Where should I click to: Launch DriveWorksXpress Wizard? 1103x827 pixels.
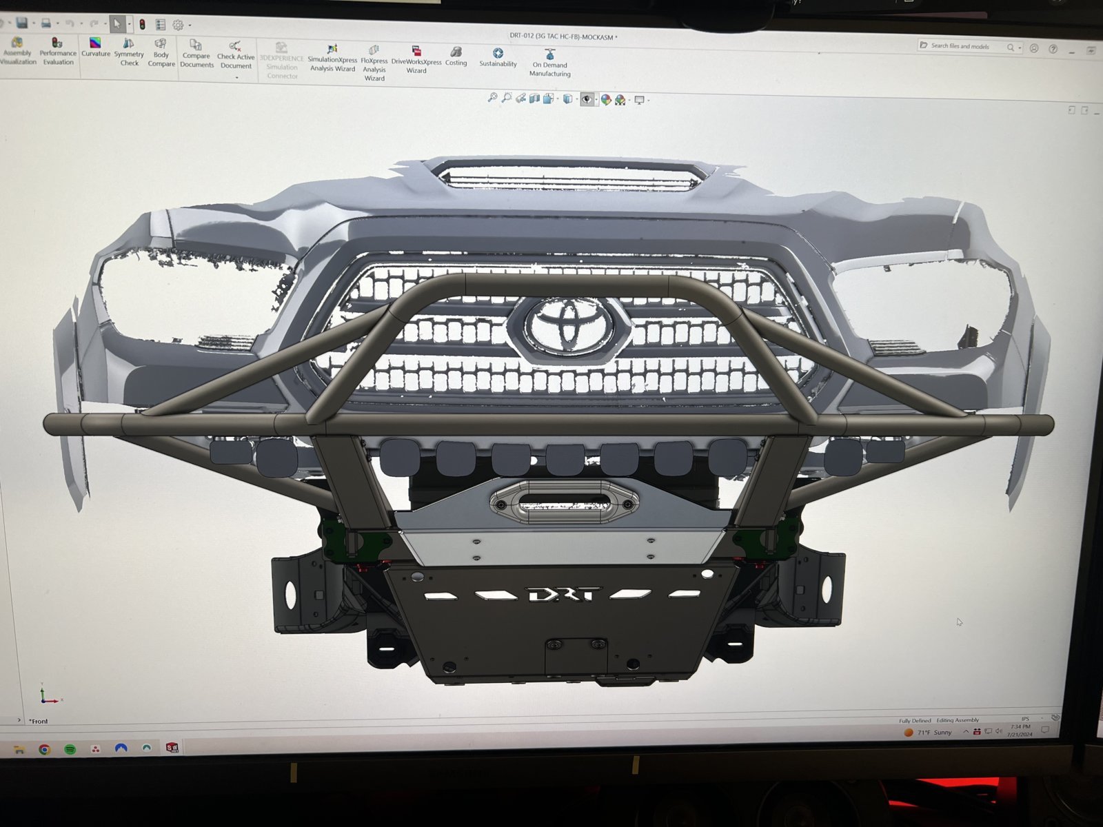tap(416, 61)
